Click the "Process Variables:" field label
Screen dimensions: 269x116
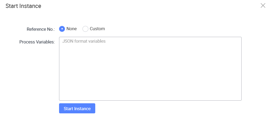(37, 42)
